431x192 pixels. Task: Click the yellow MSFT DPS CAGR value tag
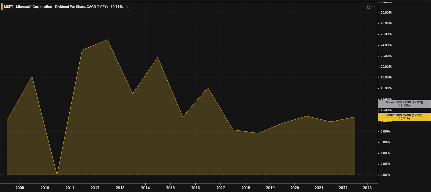[404, 117]
